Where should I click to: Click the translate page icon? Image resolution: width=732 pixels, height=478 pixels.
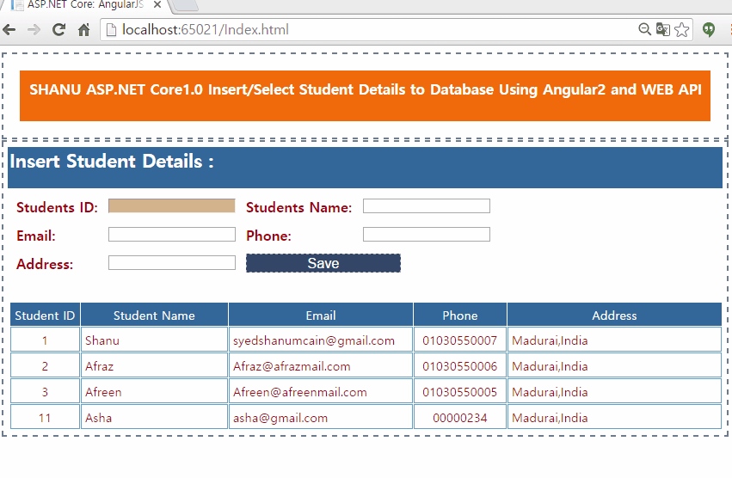(663, 29)
